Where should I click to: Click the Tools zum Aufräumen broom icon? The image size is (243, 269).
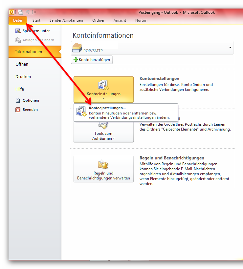(x=103, y=125)
